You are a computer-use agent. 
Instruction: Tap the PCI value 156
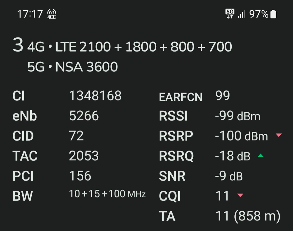(x=80, y=176)
